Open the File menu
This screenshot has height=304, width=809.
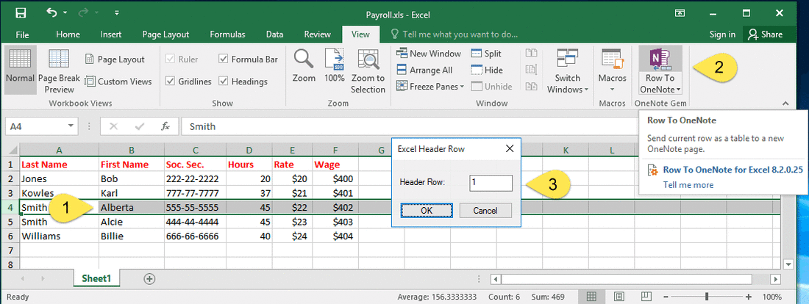(22, 35)
